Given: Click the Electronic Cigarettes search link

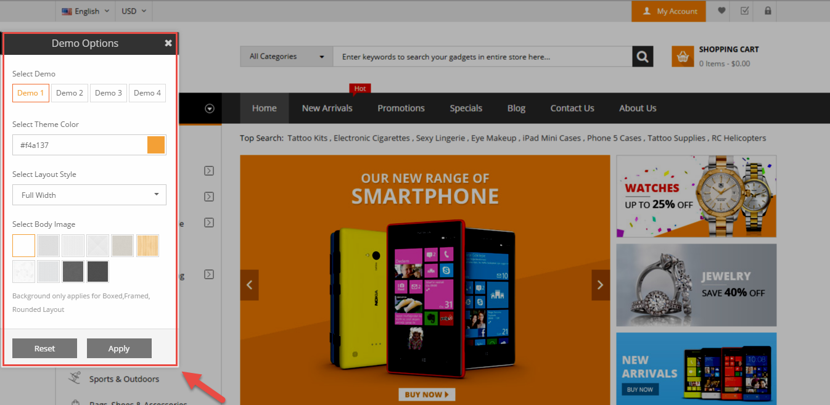Looking at the screenshot, I should 371,138.
